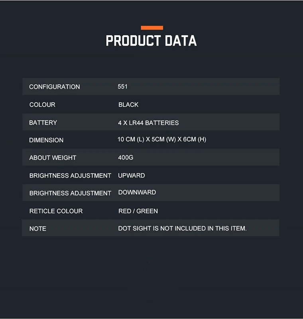Screen dimensions: 303x319
Task: Select BRIGHTNESS ADJUSTMENT label beside UPWARD
Action: point(70,176)
